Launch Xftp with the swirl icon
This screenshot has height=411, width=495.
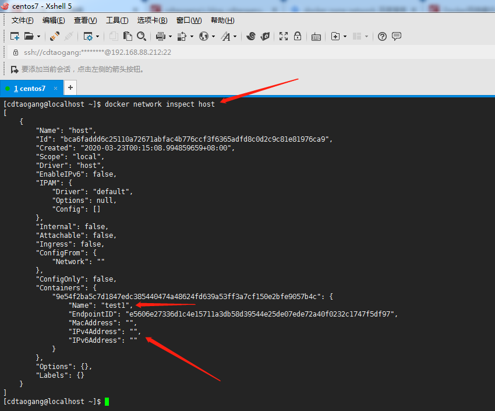pyautogui.click(x=251, y=36)
